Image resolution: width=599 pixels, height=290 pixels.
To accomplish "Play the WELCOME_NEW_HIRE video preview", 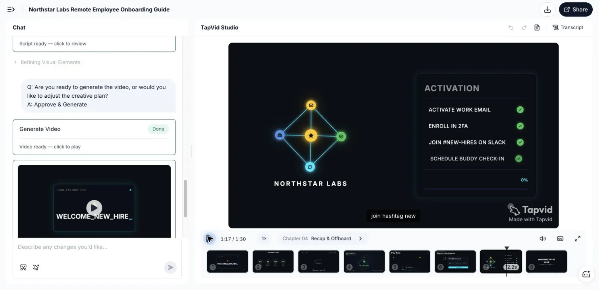I will (94, 208).
